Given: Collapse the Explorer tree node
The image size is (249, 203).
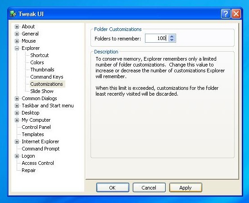Looking at the screenshot, I should 17,48.
